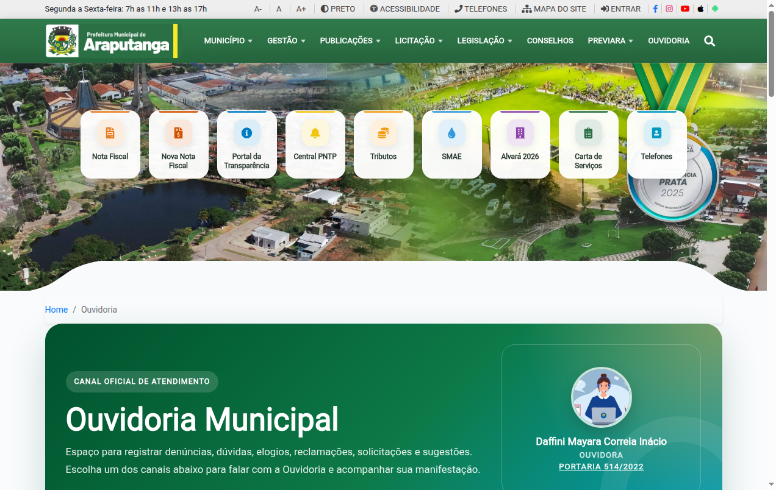Viewport: 776px width, 490px height.
Task: Expand the GESTÃO dropdown menu
Action: pyautogui.click(x=286, y=41)
